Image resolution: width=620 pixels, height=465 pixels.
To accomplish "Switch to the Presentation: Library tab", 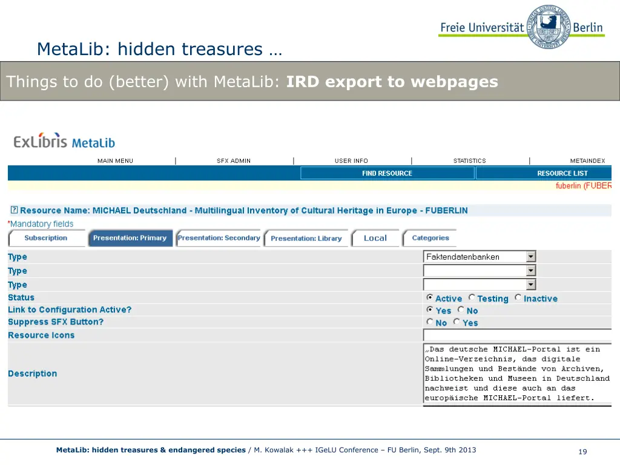I will coord(306,239).
